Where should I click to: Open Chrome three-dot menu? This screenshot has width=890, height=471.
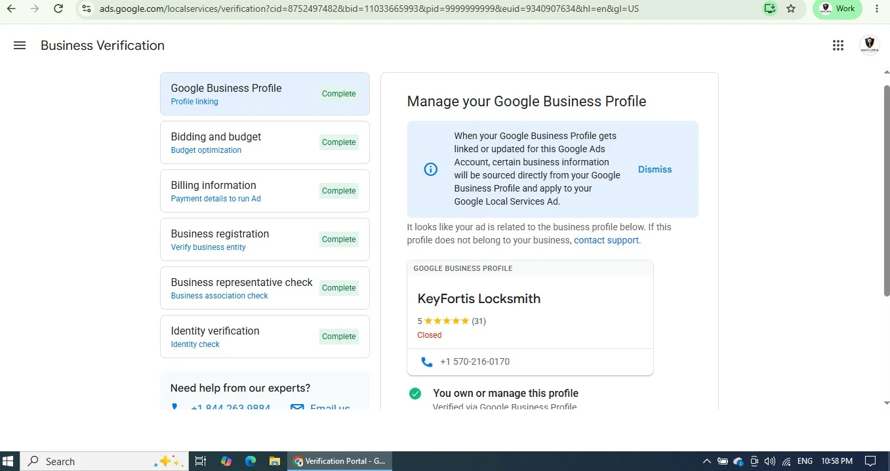click(x=877, y=9)
